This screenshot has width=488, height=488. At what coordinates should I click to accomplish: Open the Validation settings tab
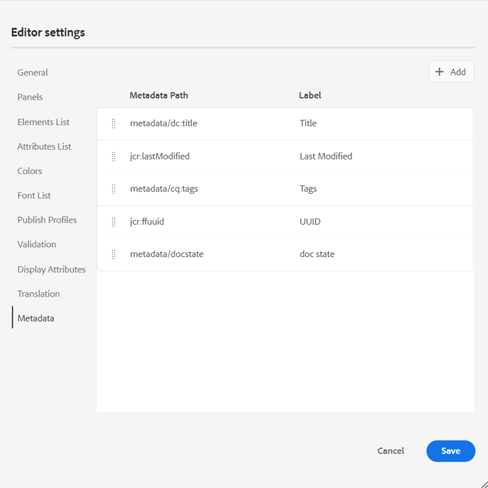point(36,245)
